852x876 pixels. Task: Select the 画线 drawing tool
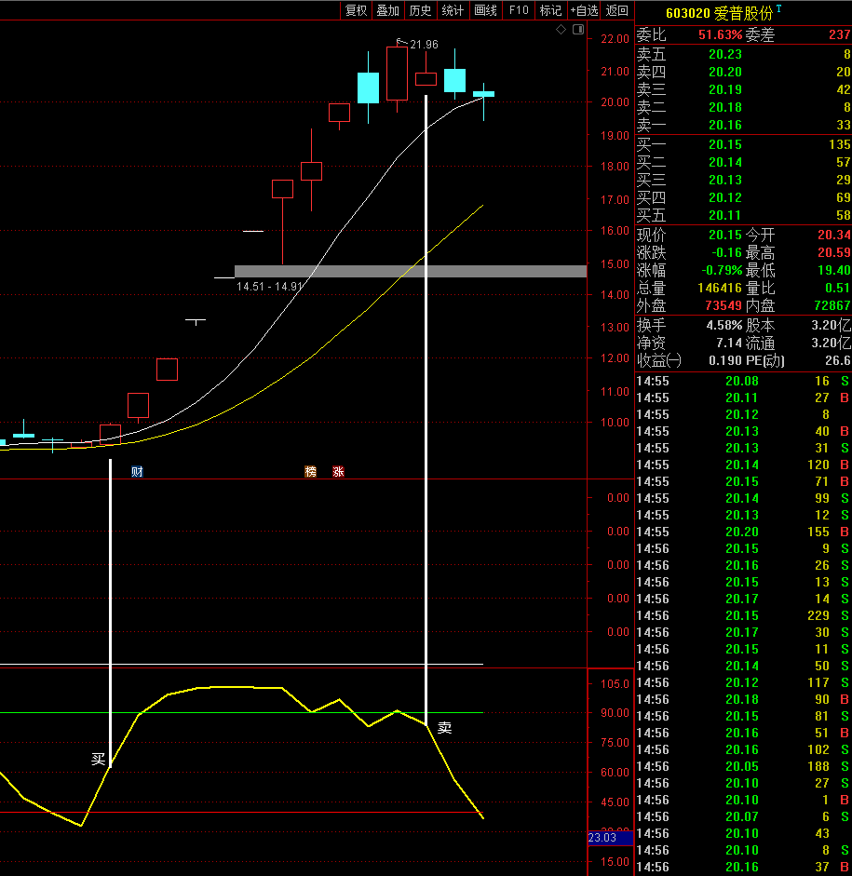(x=486, y=10)
